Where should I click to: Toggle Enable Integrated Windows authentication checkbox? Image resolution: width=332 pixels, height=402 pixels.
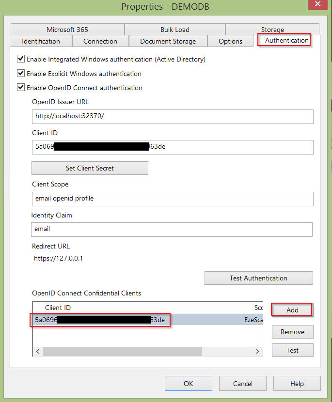[x=21, y=59]
